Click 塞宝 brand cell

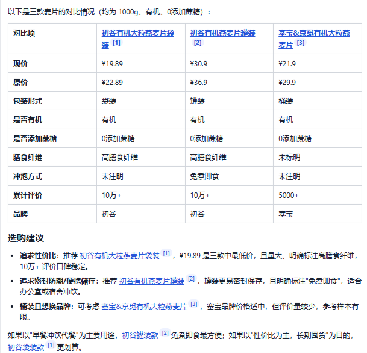(286, 214)
